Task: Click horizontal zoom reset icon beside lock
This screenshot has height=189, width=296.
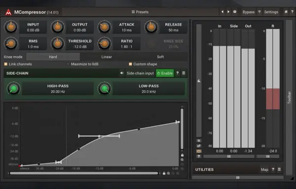Action: coord(168,173)
